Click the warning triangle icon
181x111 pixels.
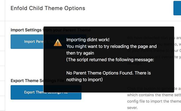[x=58, y=42]
